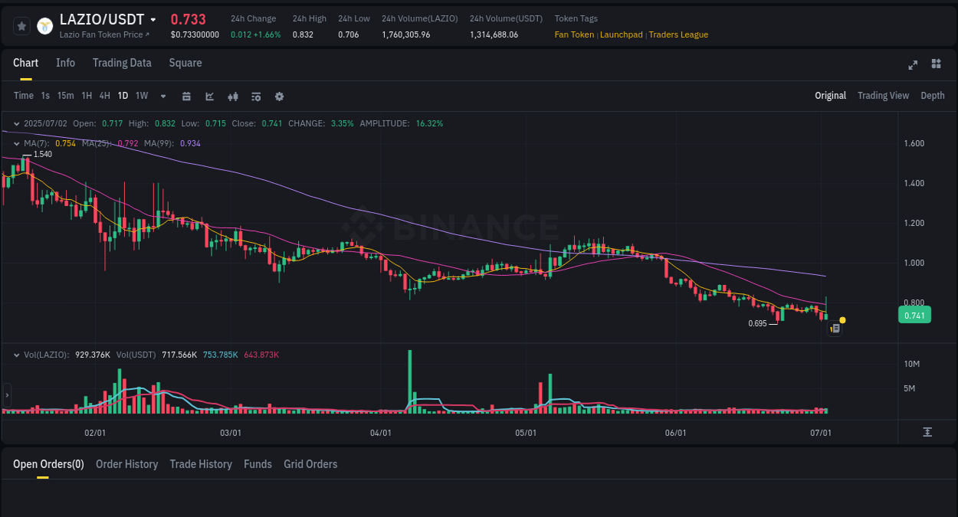Viewport: 958px width, 517px height.
Task: Select the 1W timeframe option
Action: coord(141,96)
